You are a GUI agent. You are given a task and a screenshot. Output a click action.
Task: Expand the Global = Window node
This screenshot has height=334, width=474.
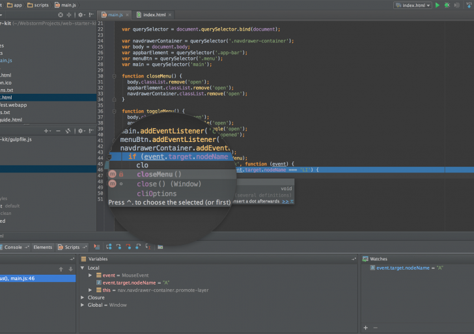click(x=83, y=305)
